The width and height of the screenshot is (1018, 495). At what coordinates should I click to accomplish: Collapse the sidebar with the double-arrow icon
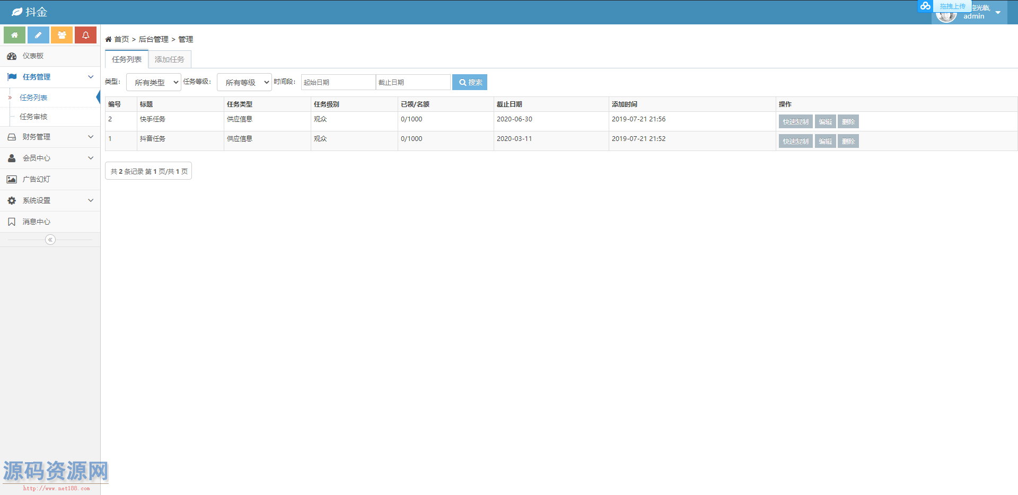(x=50, y=240)
